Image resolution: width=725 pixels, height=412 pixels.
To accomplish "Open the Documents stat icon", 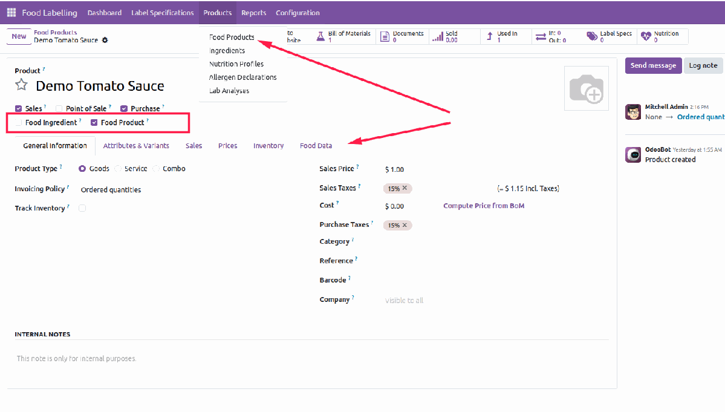I will [x=385, y=36].
